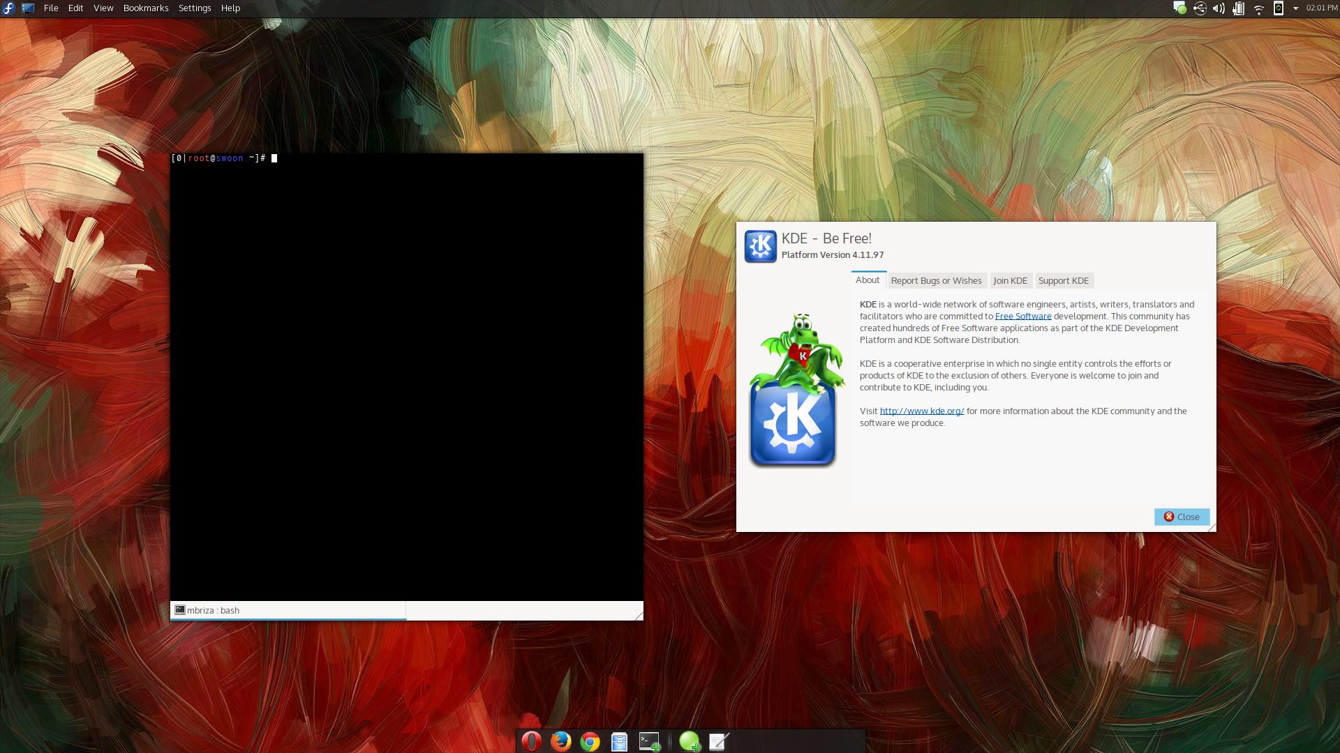Click the KDE logo in dialog header

point(760,246)
